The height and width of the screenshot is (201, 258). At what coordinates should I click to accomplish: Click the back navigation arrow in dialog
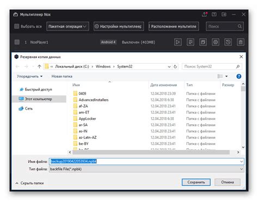point(17,66)
